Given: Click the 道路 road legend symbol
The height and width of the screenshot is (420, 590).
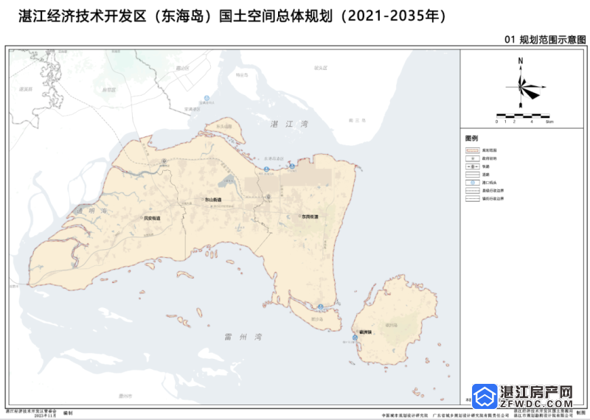Looking at the screenshot, I should (x=472, y=175).
